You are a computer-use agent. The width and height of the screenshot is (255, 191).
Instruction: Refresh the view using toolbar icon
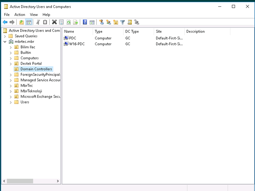68,22
